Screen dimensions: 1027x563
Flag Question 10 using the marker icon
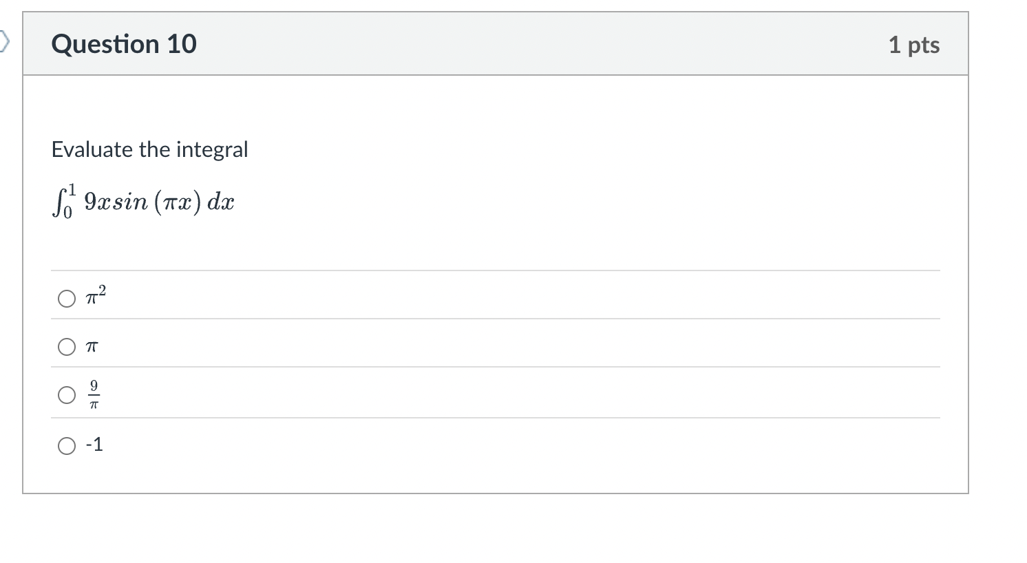click(x=5, y=43)
